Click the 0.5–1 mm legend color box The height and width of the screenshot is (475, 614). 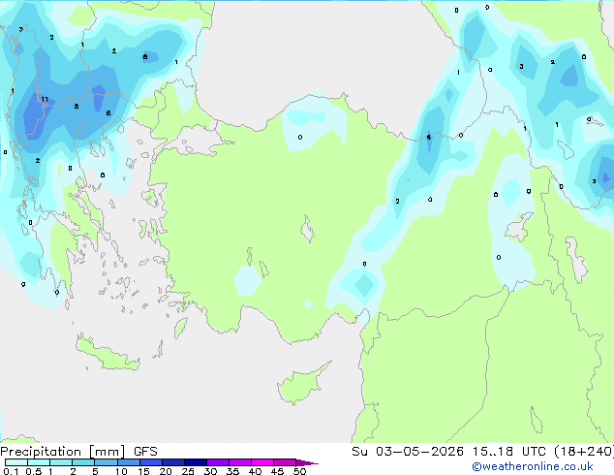[39, 462]
